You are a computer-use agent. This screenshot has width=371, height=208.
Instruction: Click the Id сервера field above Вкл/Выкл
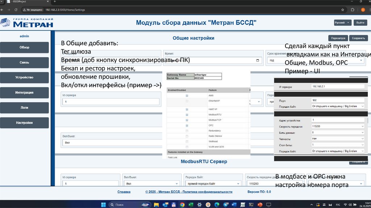pyautogui.click(x=111, y=102)
